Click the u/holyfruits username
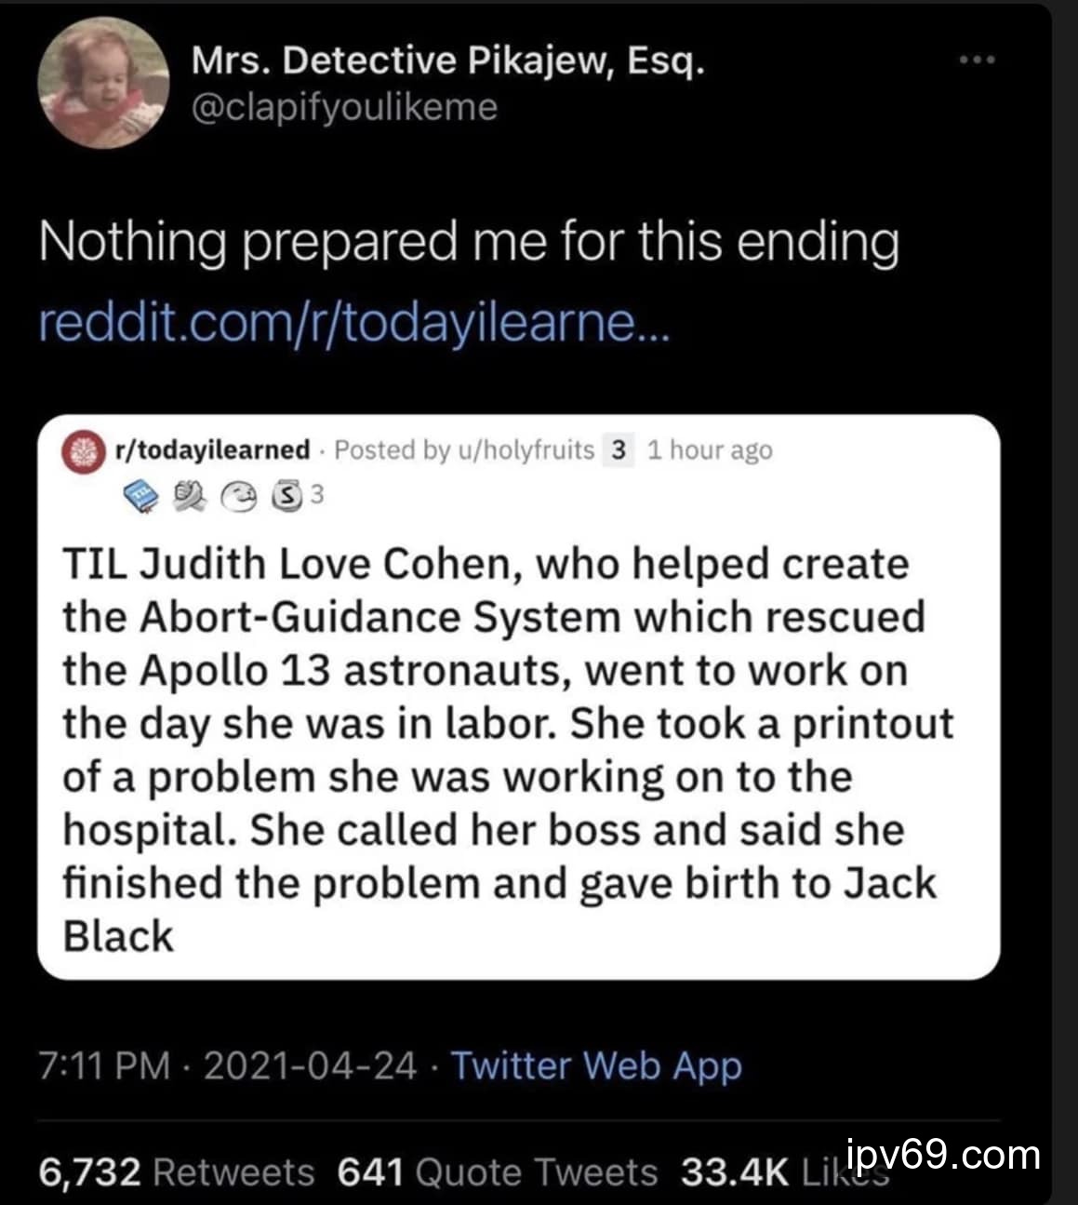Screen dimensions: 1078x1205 (524, 450)
